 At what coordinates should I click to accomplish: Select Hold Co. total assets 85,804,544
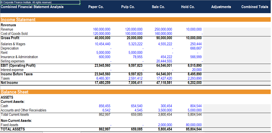[194, 129]
